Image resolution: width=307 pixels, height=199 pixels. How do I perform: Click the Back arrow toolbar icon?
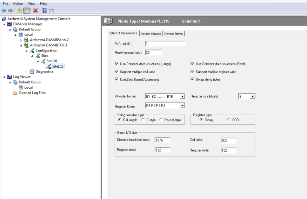pos(4,11)
